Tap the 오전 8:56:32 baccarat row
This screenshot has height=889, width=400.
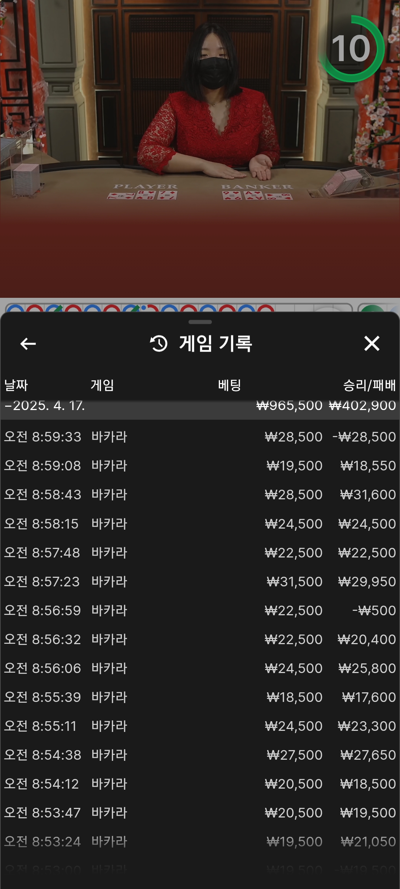pyautogui.click(x=200, y=639)
